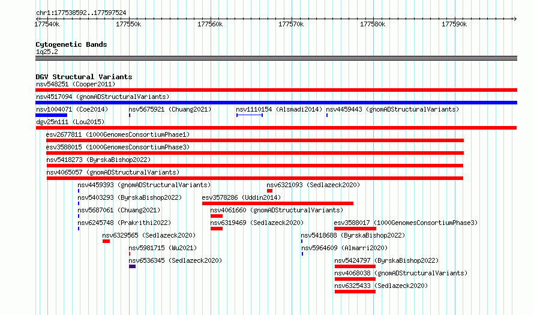Click the DGV Structural Variants track title

click(84, 77)
